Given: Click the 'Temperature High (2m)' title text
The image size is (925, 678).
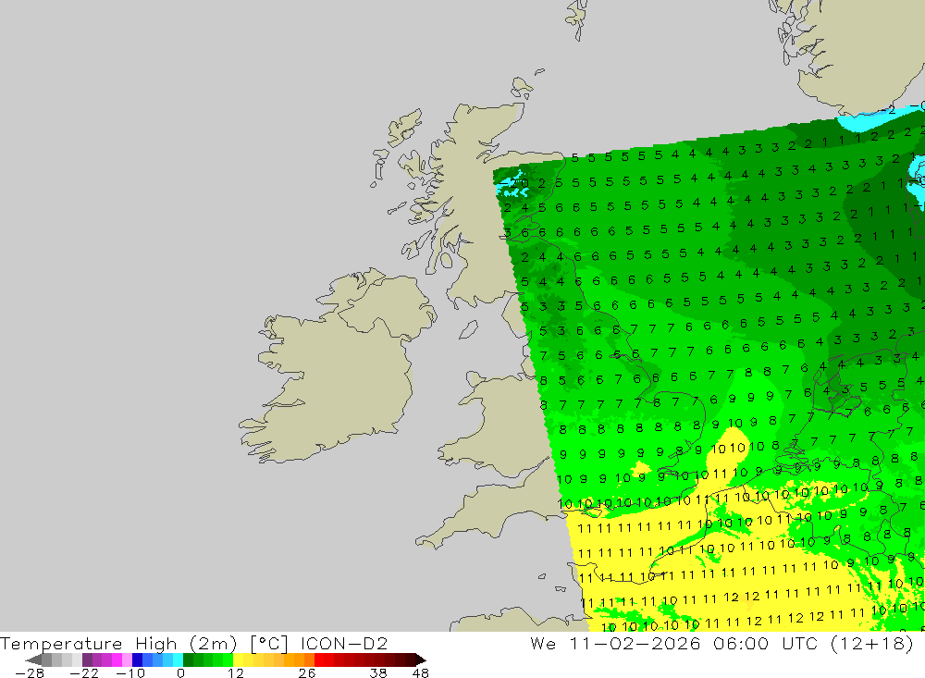Looking at the screenshot, I should [x=117, y=643].
